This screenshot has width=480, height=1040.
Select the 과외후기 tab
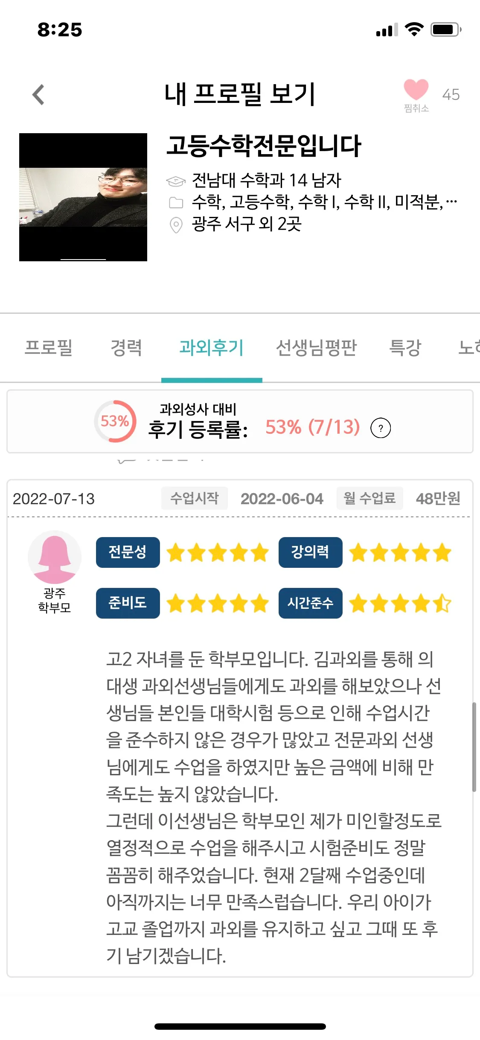212,348
